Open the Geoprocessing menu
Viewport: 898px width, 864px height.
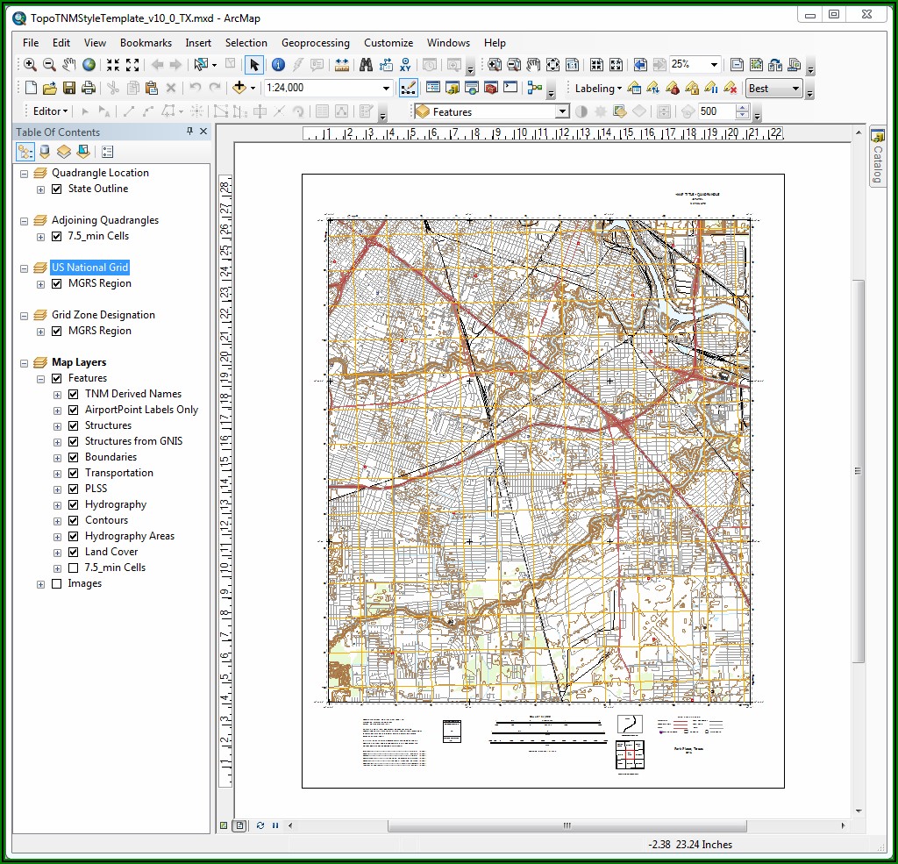click(x=315, y=43)
